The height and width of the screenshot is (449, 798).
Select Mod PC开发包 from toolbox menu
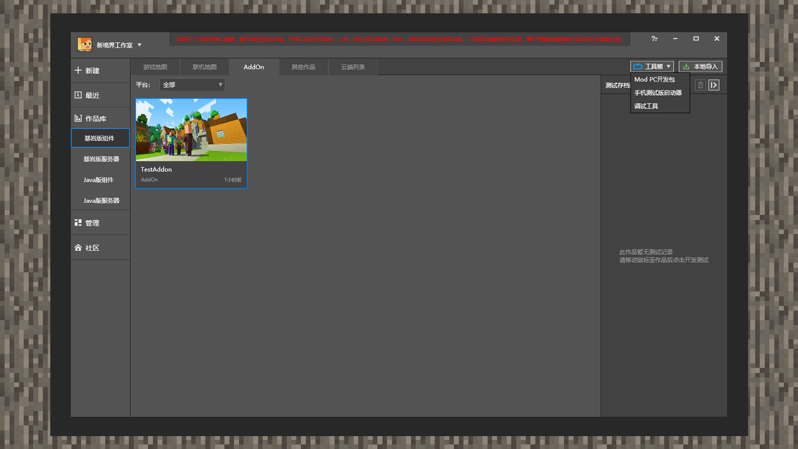coord(654,79)
